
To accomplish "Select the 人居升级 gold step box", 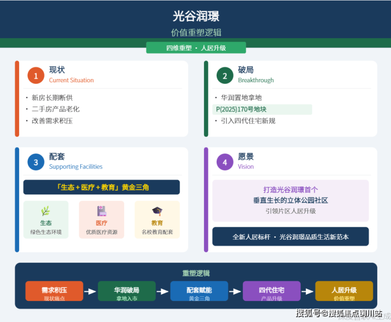I will coord(344,291).
